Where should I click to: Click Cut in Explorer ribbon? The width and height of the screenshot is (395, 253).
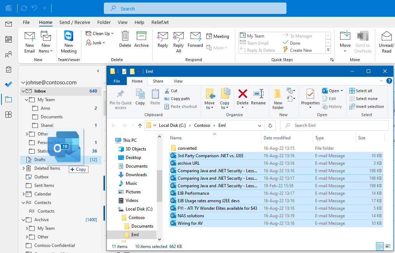point(171,91)
